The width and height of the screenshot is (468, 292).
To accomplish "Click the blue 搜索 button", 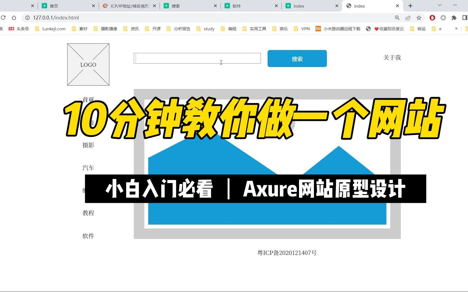I will pos(297,58).
